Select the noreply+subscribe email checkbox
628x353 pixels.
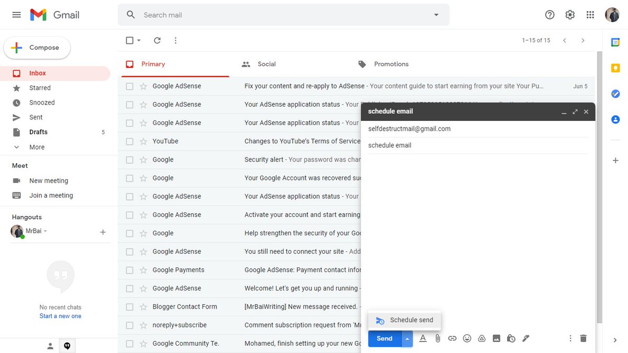pos(130,325)
